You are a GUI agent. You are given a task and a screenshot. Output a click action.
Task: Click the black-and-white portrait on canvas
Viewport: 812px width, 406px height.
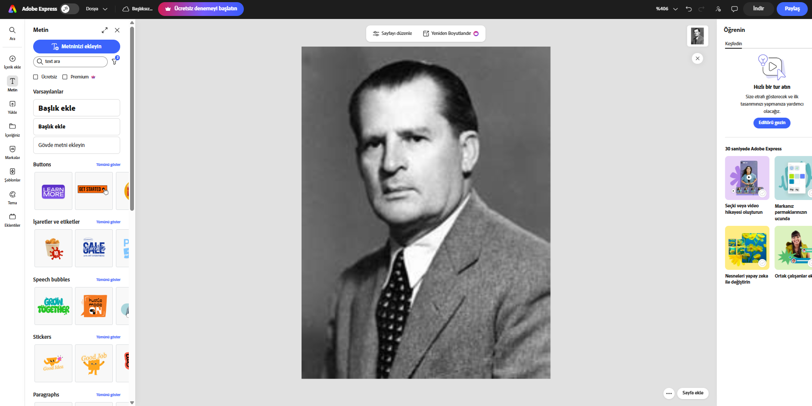click(426, 213)
